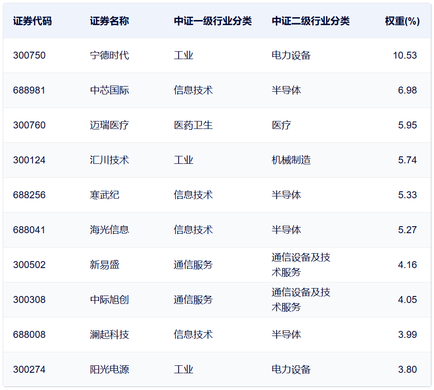Click 工业 in the 宁德时代 row
434x390 pixels.
coord(184,55)
